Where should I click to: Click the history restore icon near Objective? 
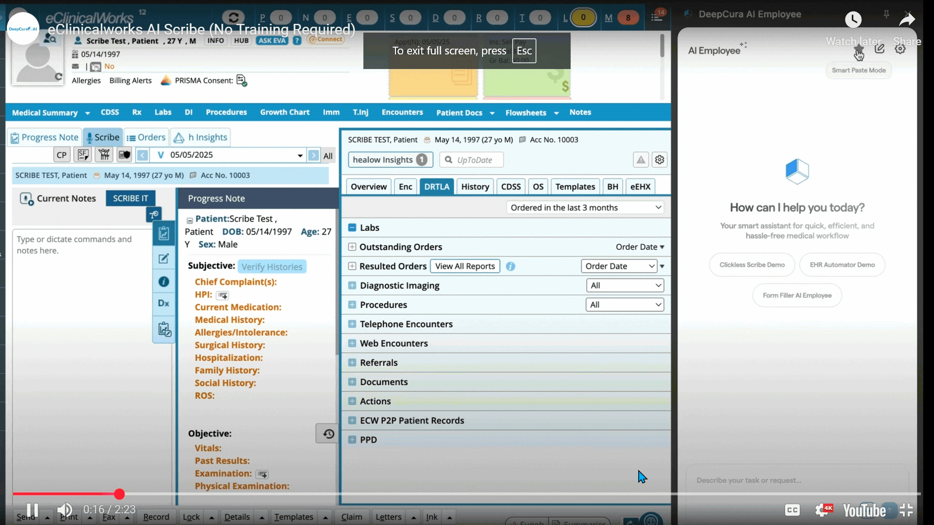coord(328,434)
